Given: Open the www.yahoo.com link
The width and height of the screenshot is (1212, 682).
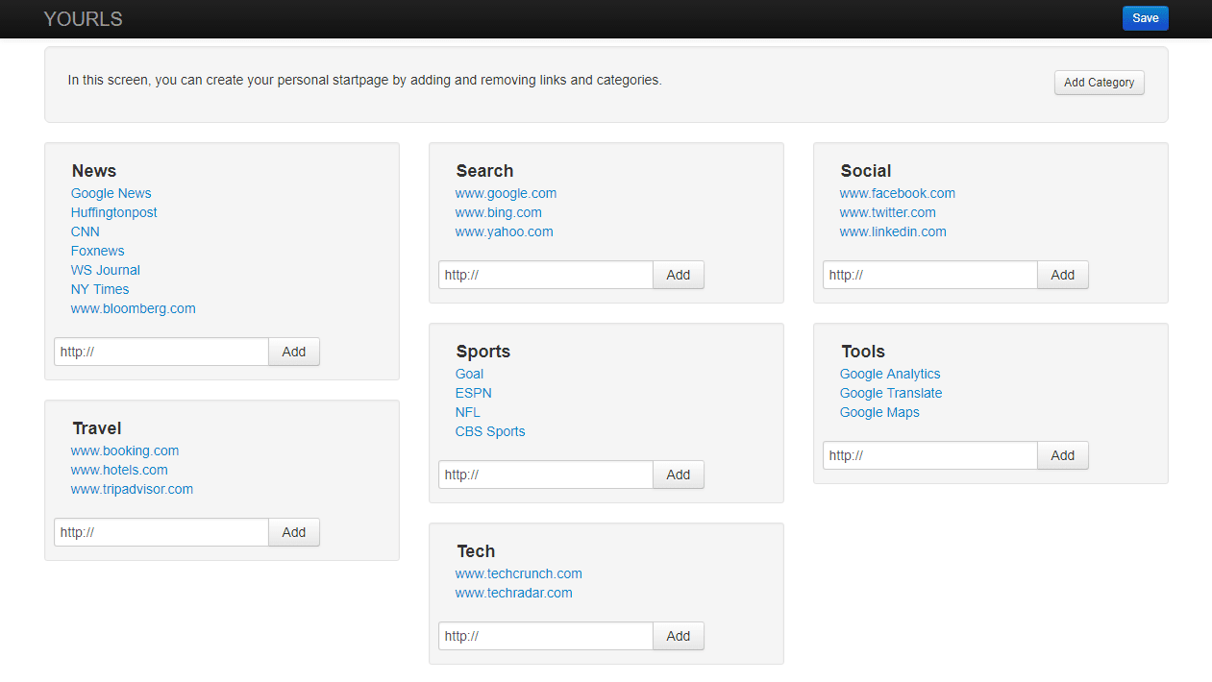Looking at the screenshot, I should 504,231.
